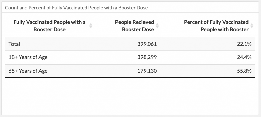The width and height of the screenshot is (261, 117).
Task: Click the 'Fully Vaccinated People with a Booster Dose' header
Action: click(49, 26)
